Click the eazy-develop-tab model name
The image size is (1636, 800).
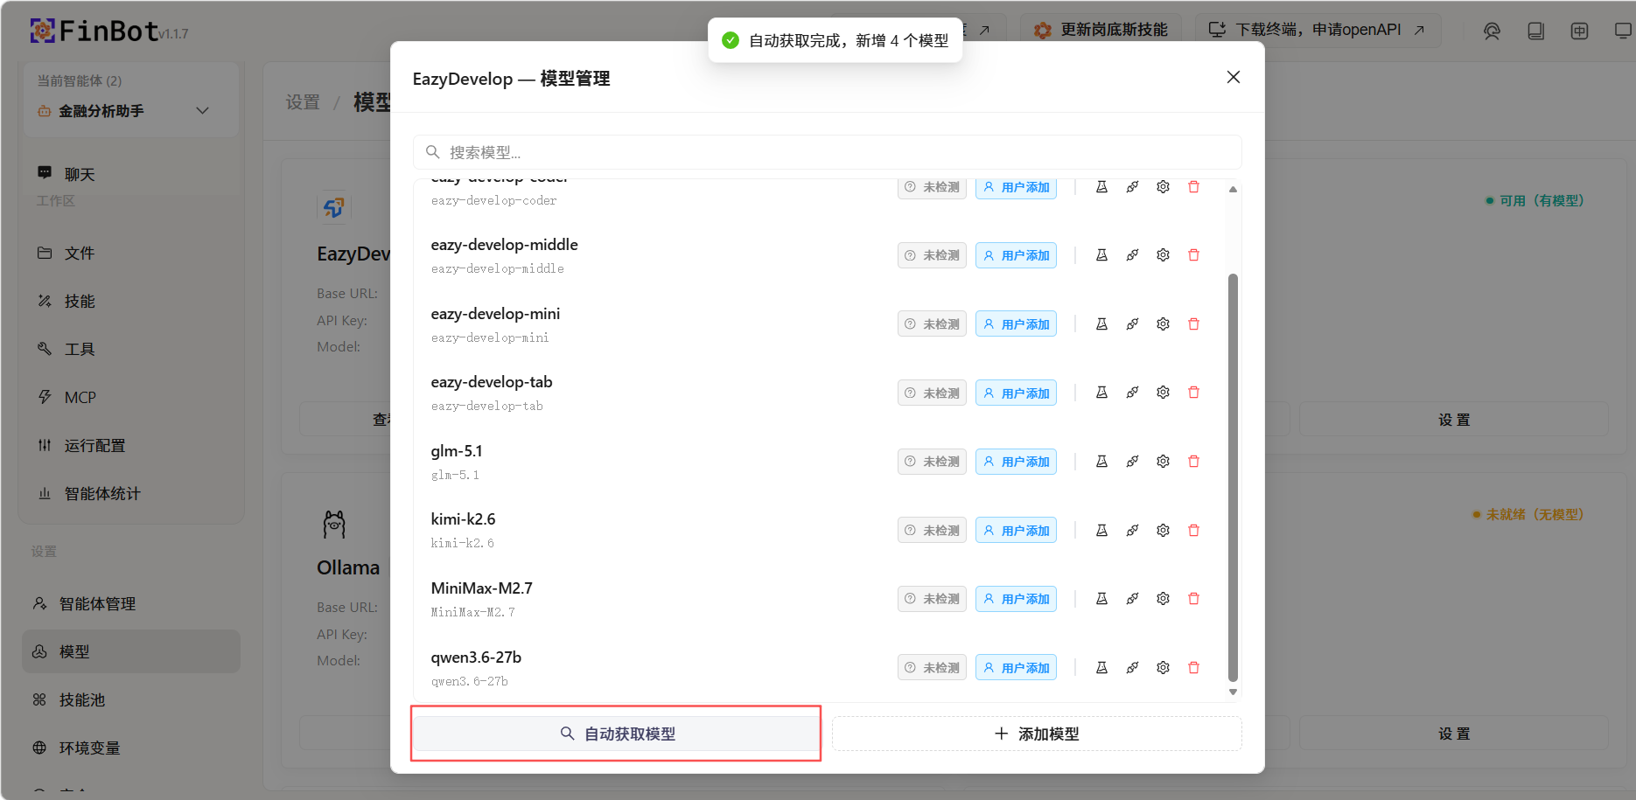click(492, 382)
